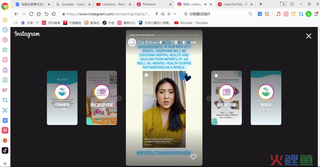Open a new tab with plus button

(261, 4)
